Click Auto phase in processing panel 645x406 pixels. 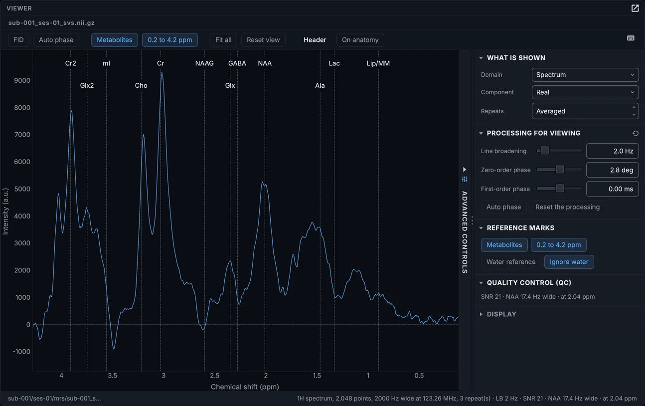503,207
